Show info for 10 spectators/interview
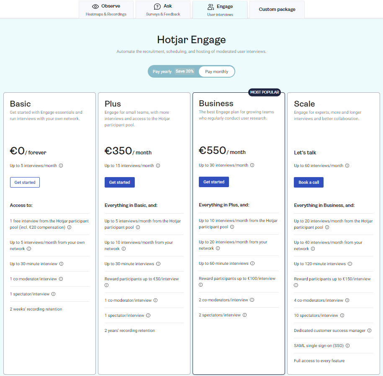Image resolution: width=383 pixels, height=376 pixels. pyautogui.click(x=342, y=316)
